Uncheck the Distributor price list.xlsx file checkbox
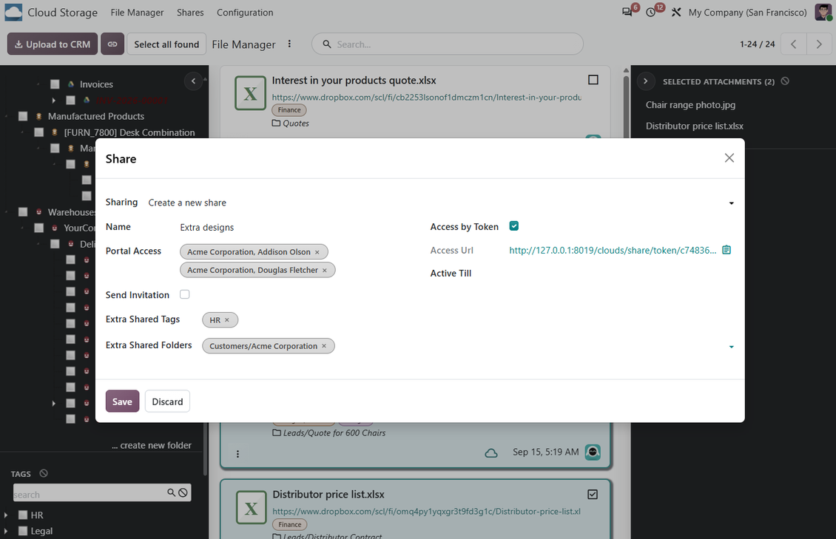Screen dimensions: 836x539 [593, 494]
